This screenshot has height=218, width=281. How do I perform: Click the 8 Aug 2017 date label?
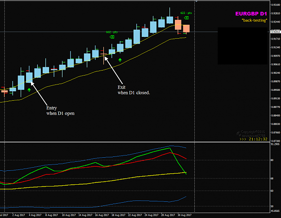(x=52, y=215)
